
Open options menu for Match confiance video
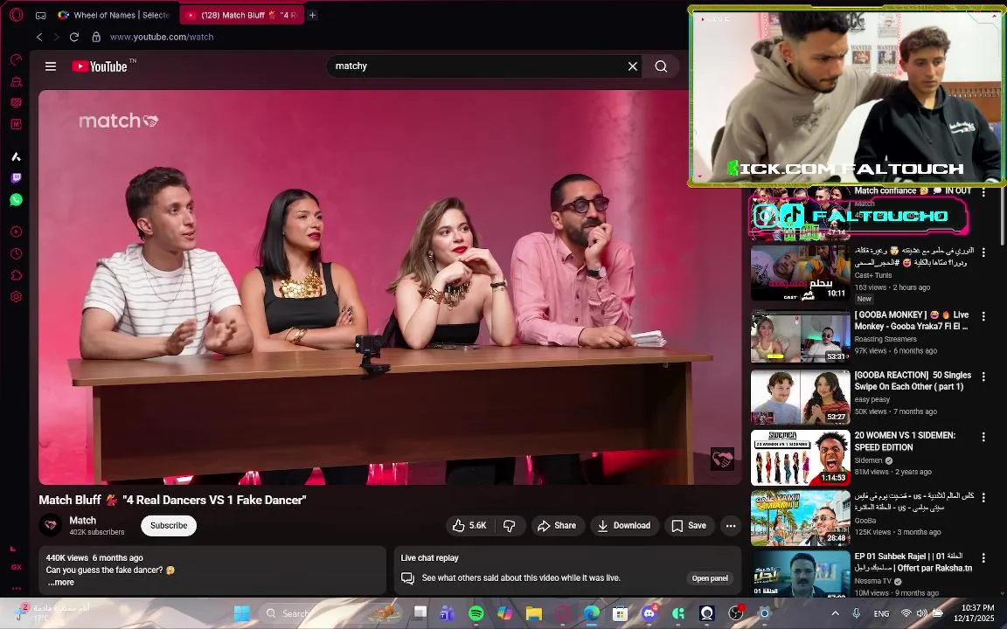click(x=983, y=192)
